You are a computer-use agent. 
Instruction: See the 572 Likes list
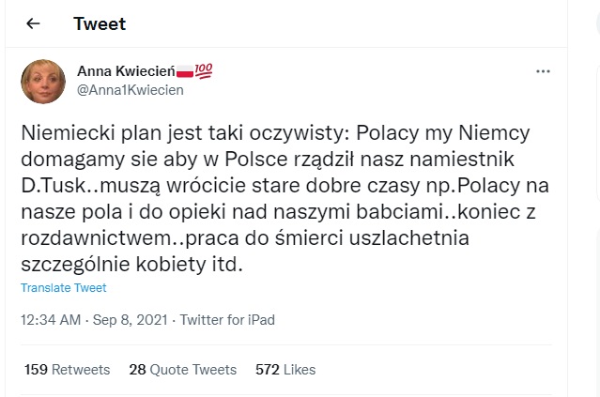[x=285, y=370]
